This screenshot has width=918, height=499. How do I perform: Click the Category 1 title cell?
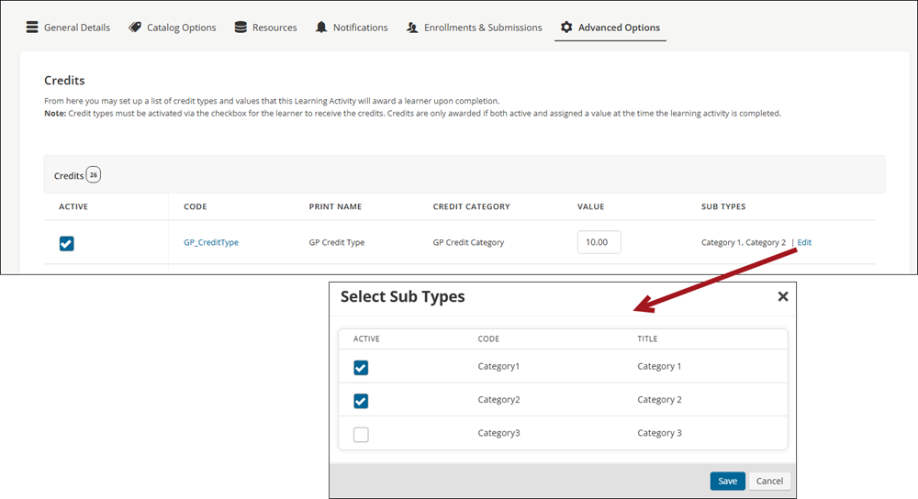click(659, 366)
